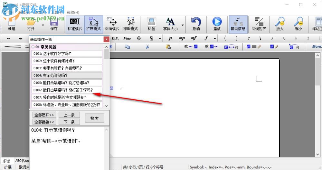Insert left parenthesis symbol
Screen dimensions: 322x170
(225, 38)
